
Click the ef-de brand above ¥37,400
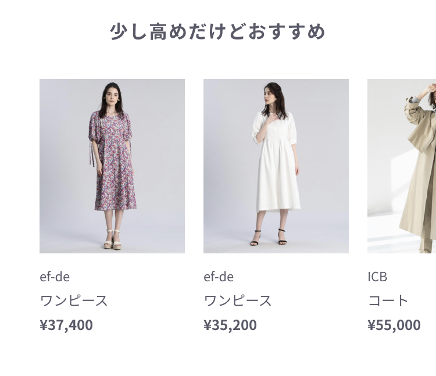(x=55, y=277)
